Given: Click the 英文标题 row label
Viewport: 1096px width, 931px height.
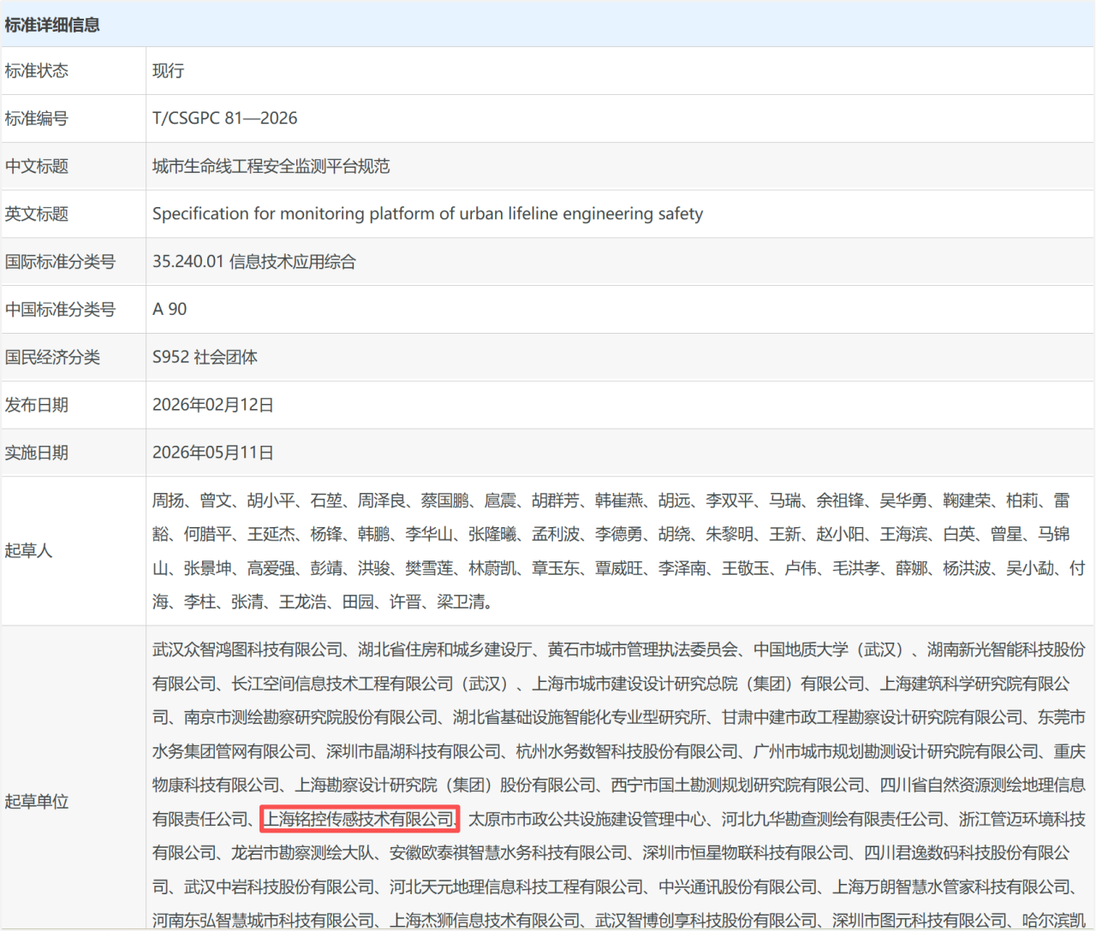Looking at the screenshot, I should pos(37,214).
